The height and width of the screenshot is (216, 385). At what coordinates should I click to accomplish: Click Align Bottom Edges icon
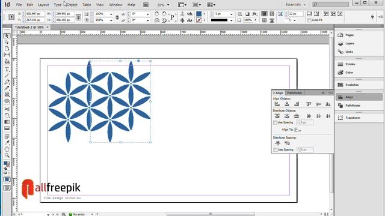pyautogui.click(x=328, y=104)
